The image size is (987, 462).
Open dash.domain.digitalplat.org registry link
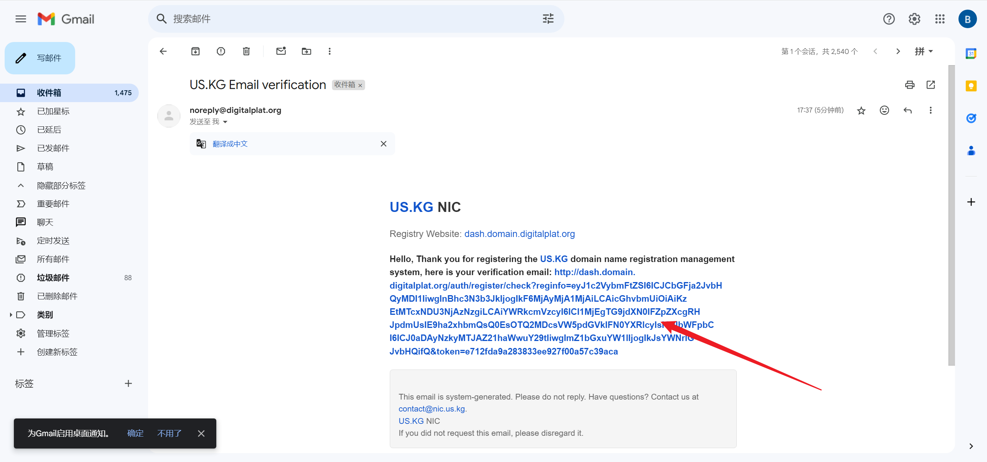click(x=519, y=234)
